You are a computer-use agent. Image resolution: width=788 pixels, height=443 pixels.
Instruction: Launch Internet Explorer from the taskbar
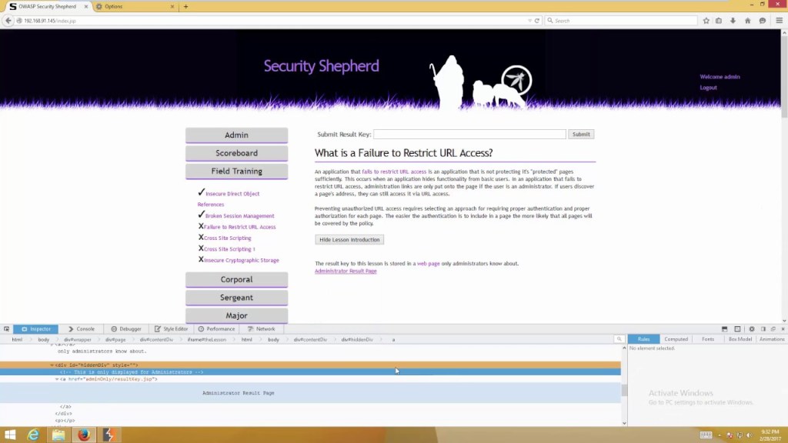(33, 435)
